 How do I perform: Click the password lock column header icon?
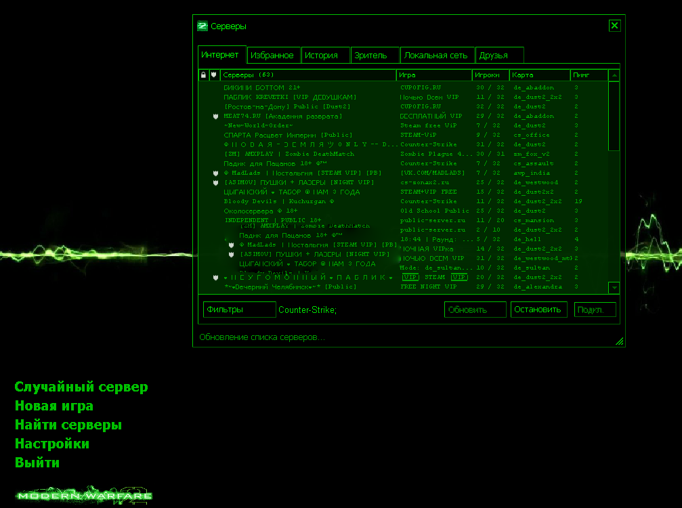(x=203, y=75)
